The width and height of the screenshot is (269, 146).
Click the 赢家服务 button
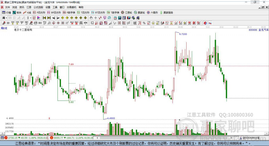(166, 13)
